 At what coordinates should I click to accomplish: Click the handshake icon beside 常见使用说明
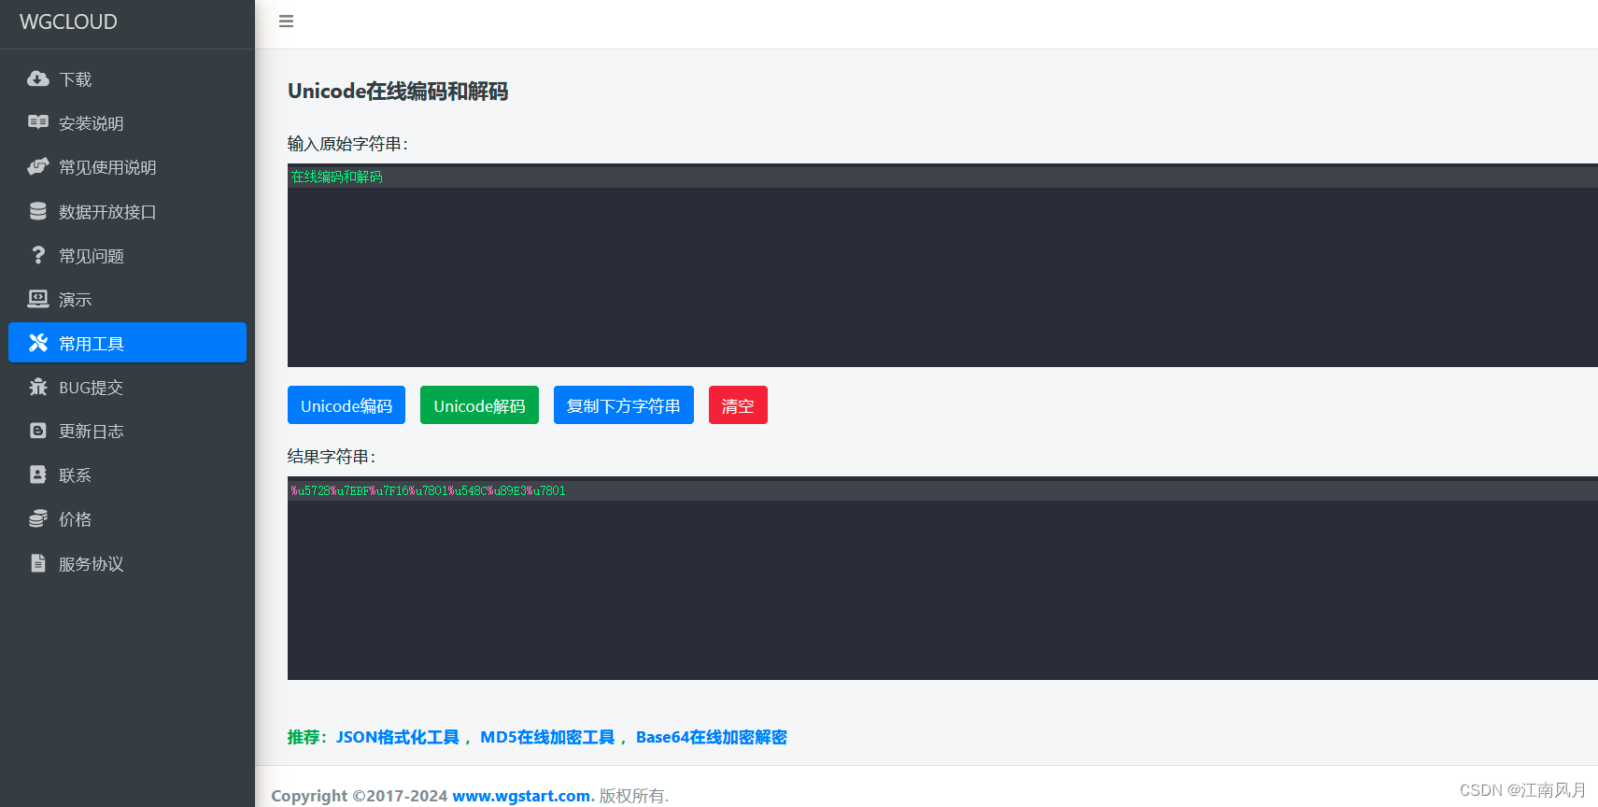click(x=38, y=166)
